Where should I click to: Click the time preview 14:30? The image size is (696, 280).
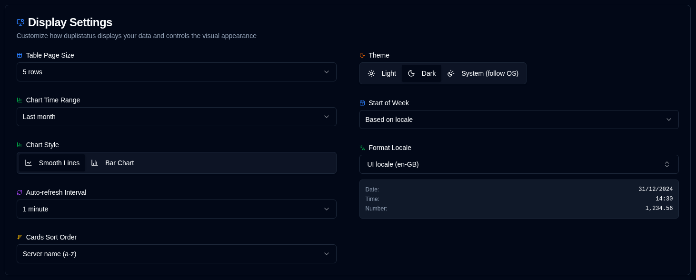click(664, 199)
